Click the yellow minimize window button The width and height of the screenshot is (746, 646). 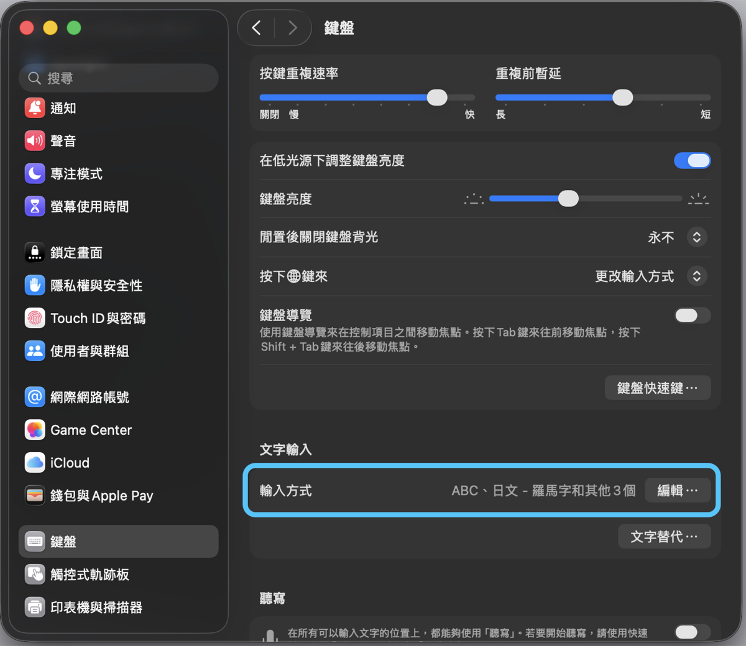(50, 28)
